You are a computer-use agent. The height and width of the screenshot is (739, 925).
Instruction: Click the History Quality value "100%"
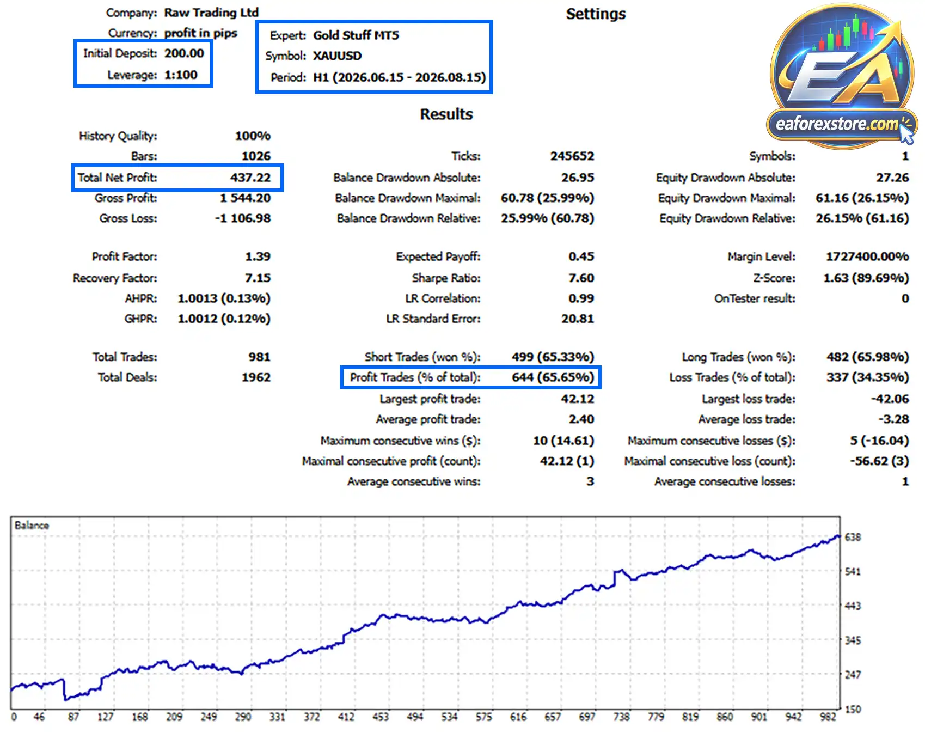(253, 136)
